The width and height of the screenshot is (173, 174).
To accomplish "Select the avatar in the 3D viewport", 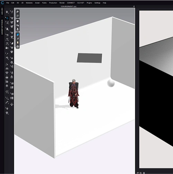I will pos(74,94).
